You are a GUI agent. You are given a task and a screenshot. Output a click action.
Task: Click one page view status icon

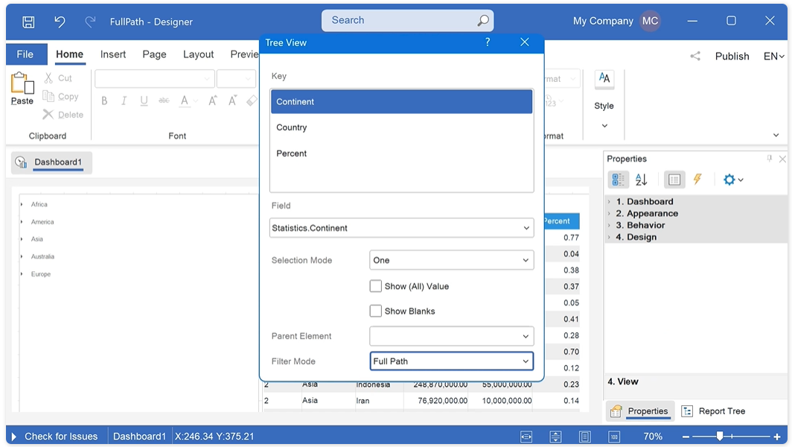pyautogui.click(x=585, y=437)
